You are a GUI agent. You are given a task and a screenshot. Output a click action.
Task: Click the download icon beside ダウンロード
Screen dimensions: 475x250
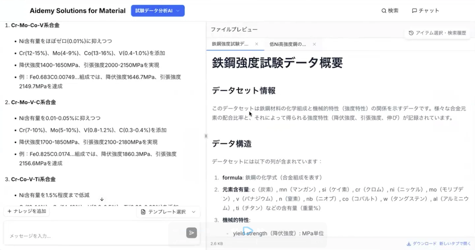pyautogui.click(x=409, y=243)
